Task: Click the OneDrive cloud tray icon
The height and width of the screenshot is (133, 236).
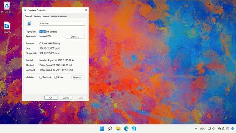Action: [219, 129]
